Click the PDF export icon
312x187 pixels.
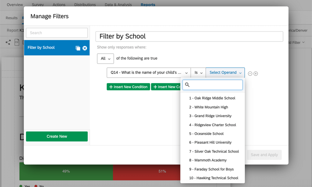click(x=17, y=42)
